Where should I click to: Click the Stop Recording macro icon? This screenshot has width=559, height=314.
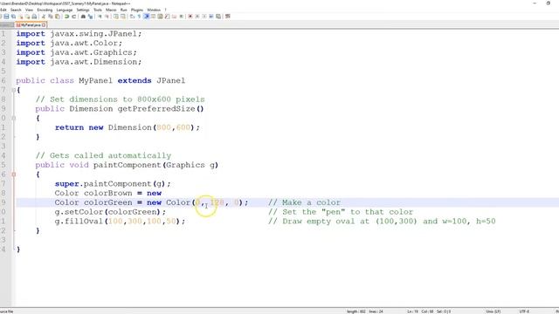point(197,17)
